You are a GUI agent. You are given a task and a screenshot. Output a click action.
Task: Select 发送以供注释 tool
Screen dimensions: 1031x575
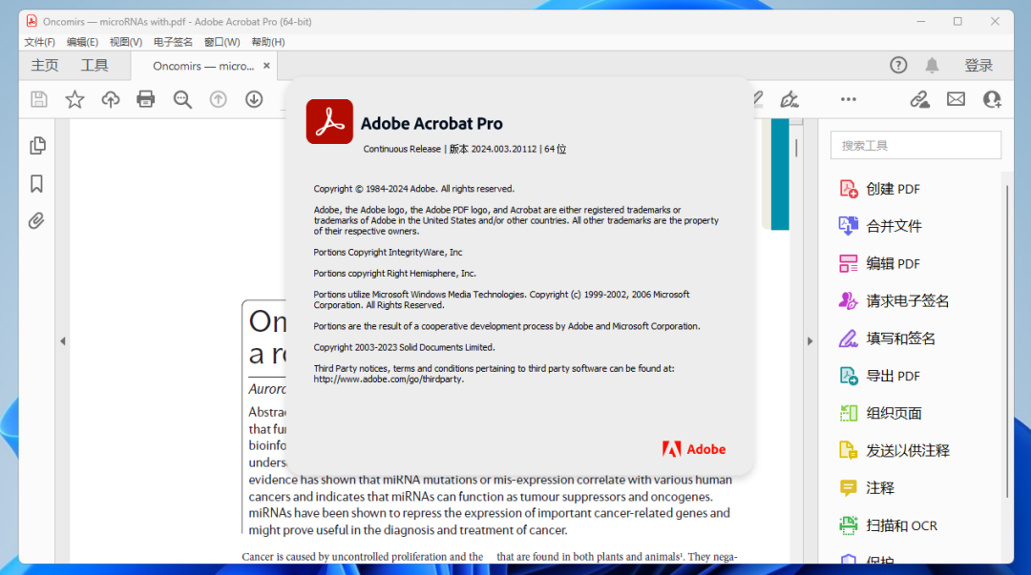pos(894,451)
